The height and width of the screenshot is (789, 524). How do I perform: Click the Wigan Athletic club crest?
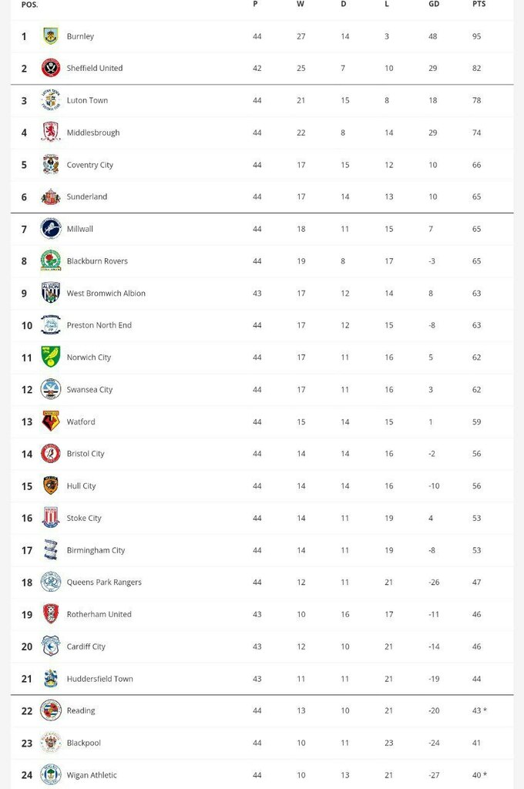coord(51,775)
